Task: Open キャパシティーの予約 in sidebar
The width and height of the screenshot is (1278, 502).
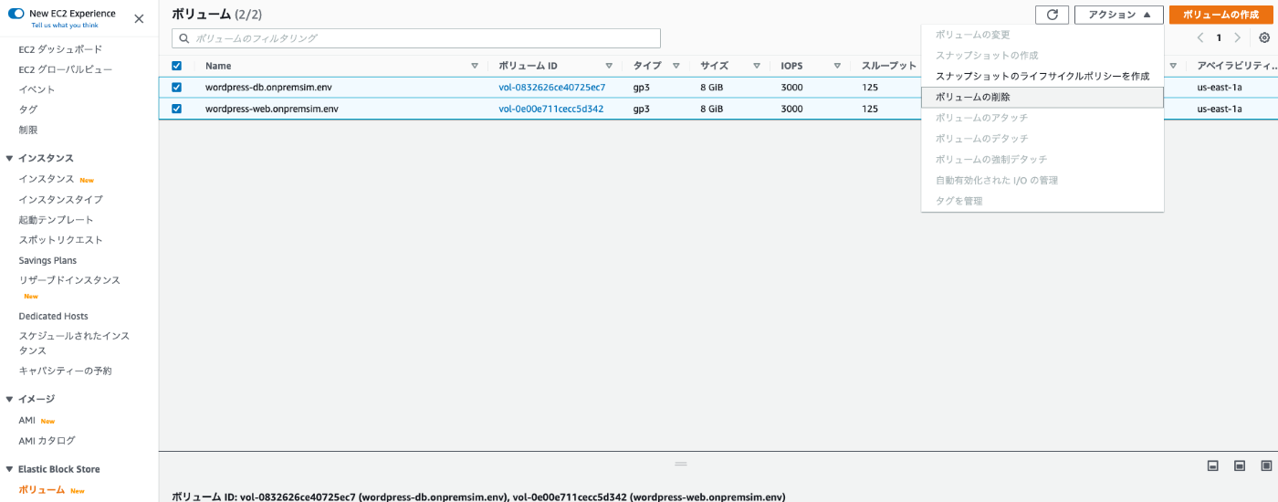Action: (x=65, y=371)
